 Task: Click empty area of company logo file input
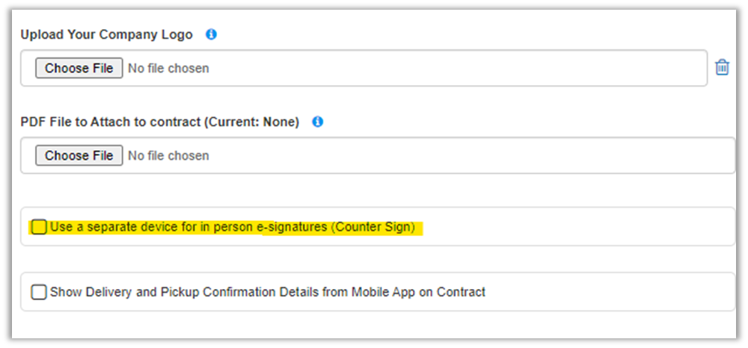pos(449,69)
